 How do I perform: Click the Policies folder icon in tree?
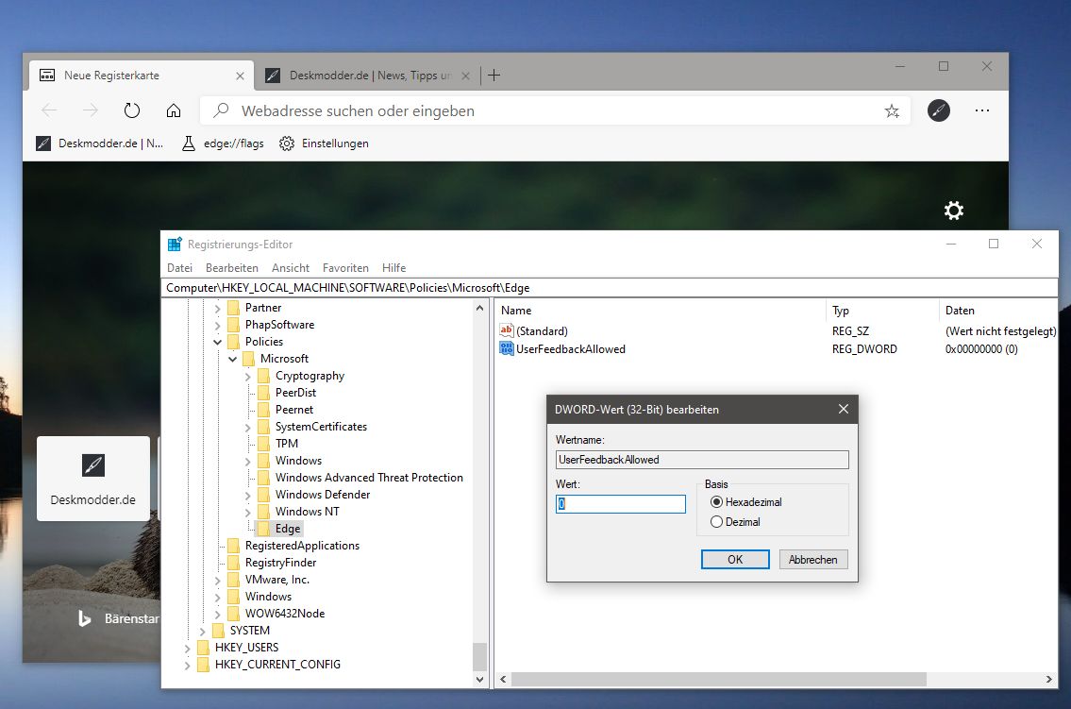(x=234, y=342)
